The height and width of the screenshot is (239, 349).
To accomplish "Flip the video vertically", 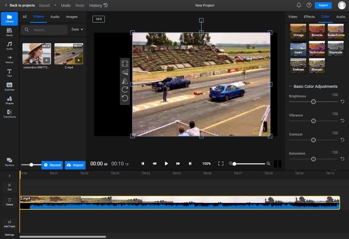I will point(125,72).
